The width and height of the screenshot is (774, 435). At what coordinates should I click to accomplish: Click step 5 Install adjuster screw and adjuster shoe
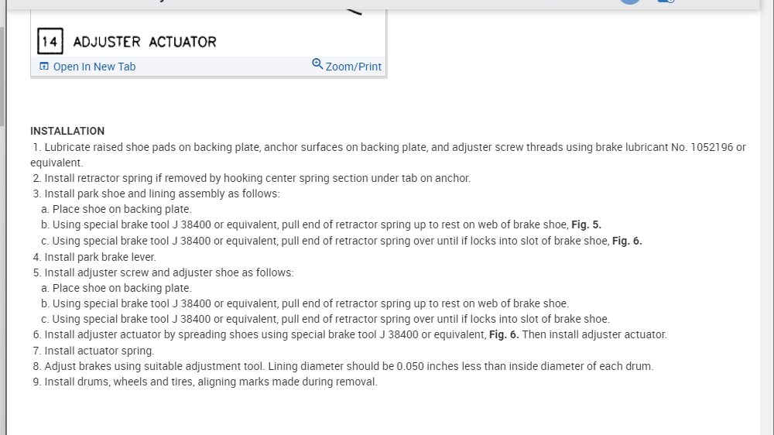[169, 272]
